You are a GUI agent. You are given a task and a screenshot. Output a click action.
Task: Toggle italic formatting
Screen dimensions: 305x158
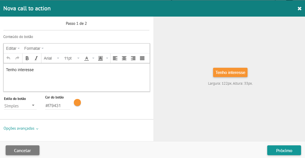coord(36,58)
